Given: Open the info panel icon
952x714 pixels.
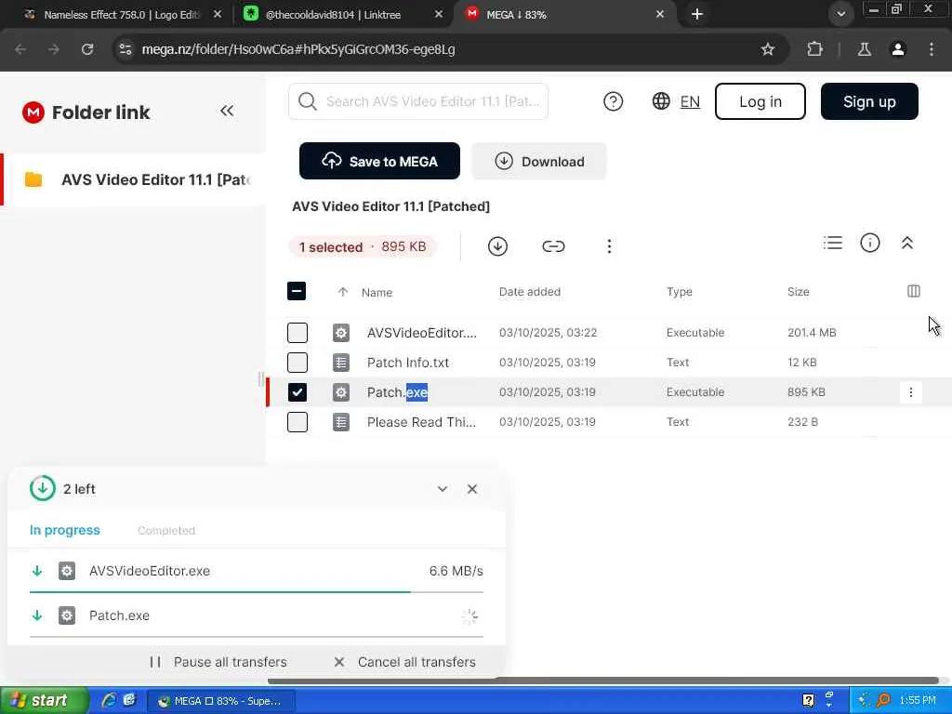Looking at the screenshot, I should [x=869, y=243].
